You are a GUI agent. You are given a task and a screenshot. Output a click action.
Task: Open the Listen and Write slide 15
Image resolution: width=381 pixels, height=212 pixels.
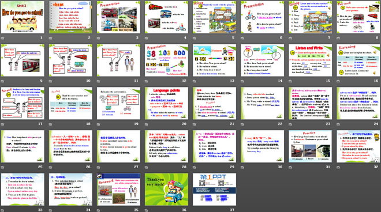(x=311, y=60)
